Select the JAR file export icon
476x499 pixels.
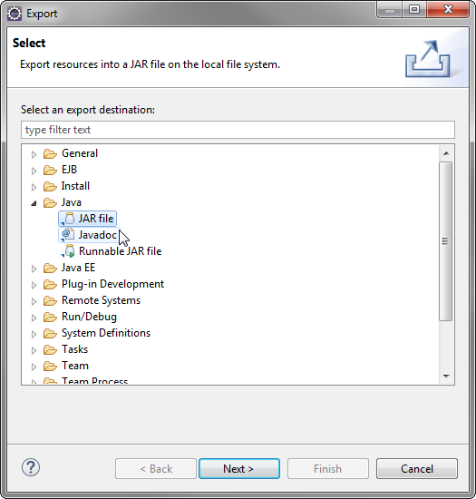(x=68, y=219)
